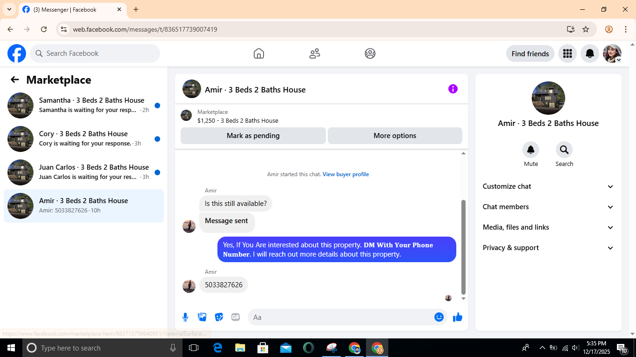Image resolution: width=636 pixels, height=357 pixels.
Task: Click the More options button
Action: (395, 136)
